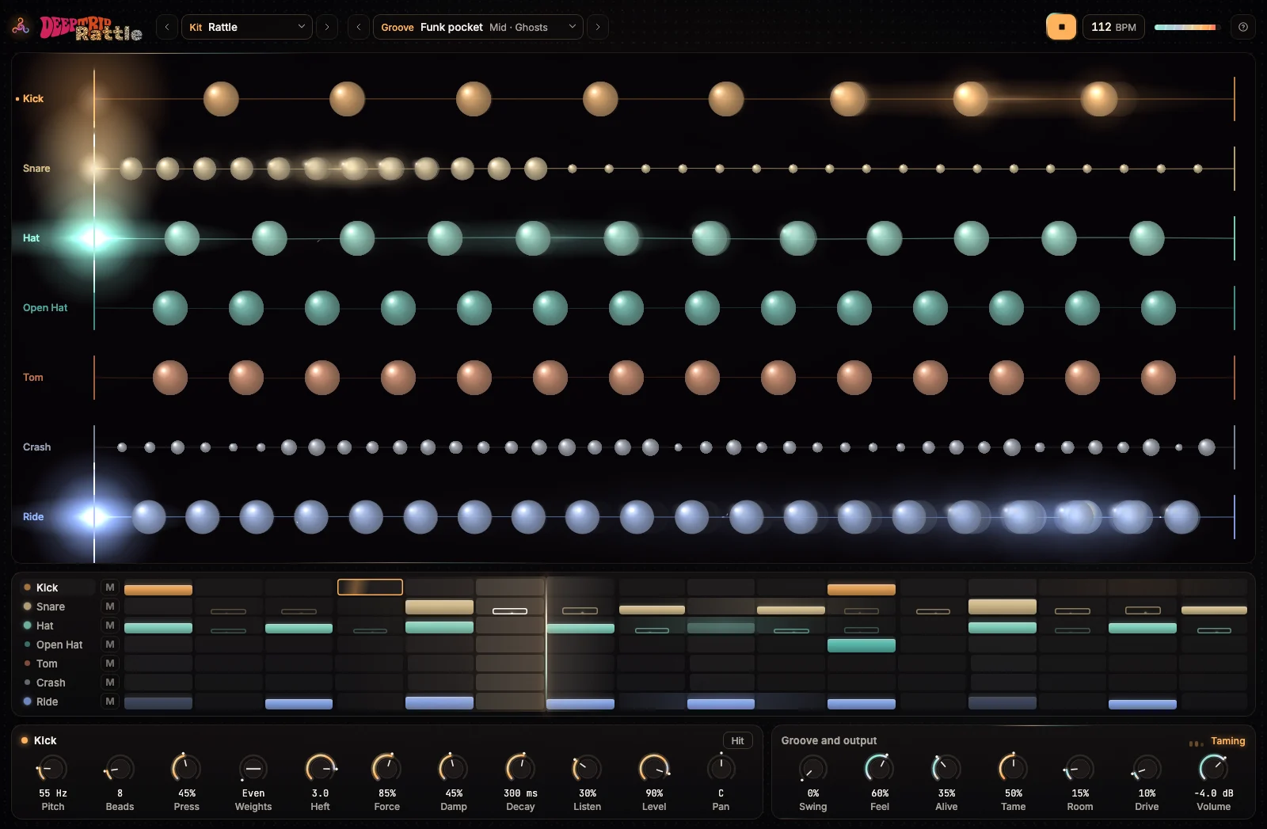Open the Groove Funk pocket dropdown
The height and width of the screenshot is (829, 1267).
tap(478, 27)
